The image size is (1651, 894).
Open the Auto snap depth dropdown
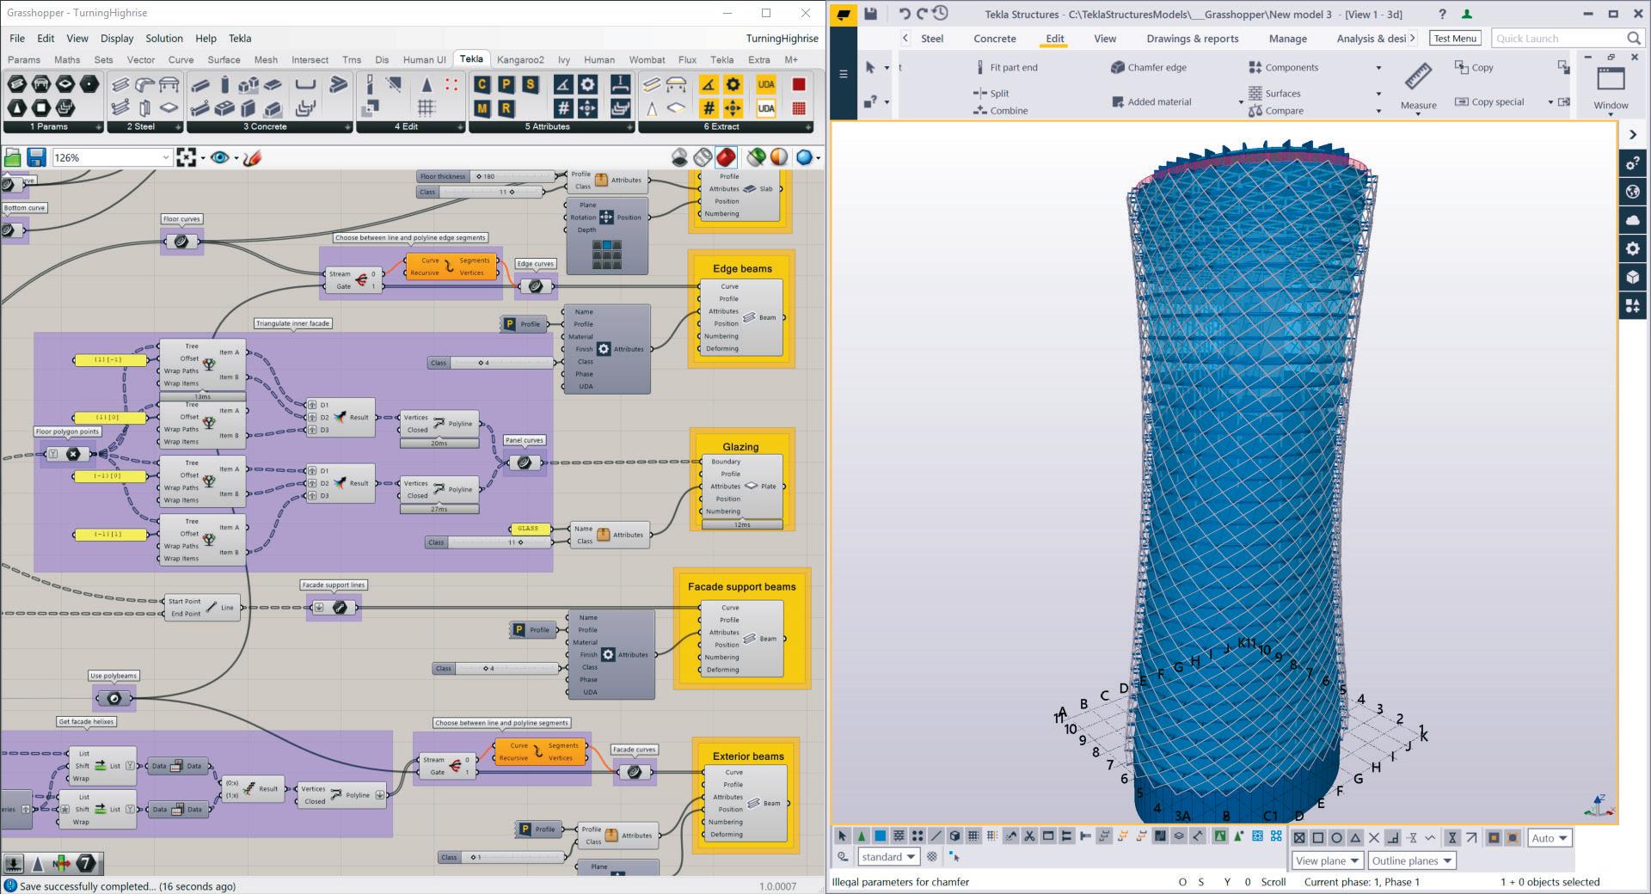(1550, 838)
